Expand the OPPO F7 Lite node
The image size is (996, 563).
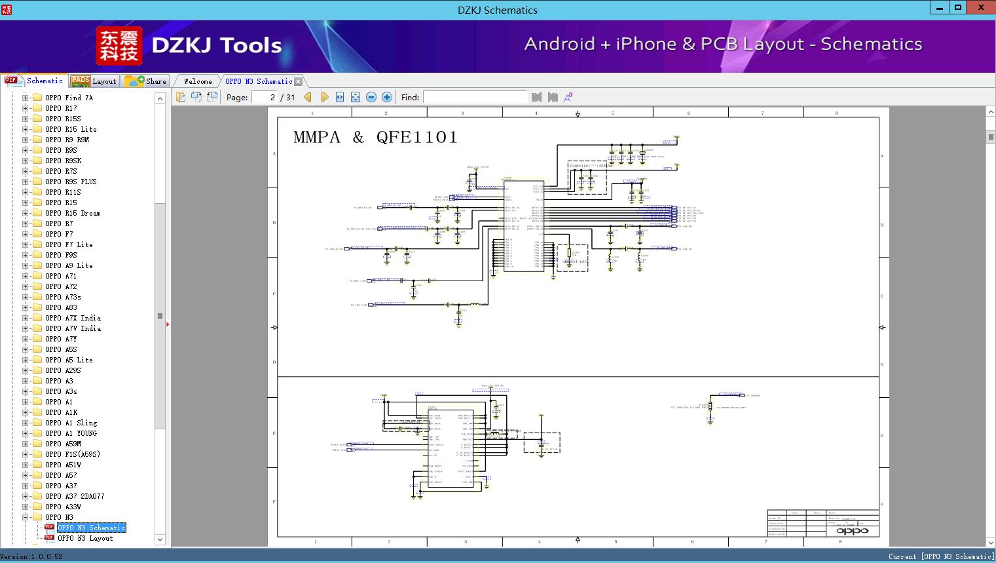pos(26,244)
